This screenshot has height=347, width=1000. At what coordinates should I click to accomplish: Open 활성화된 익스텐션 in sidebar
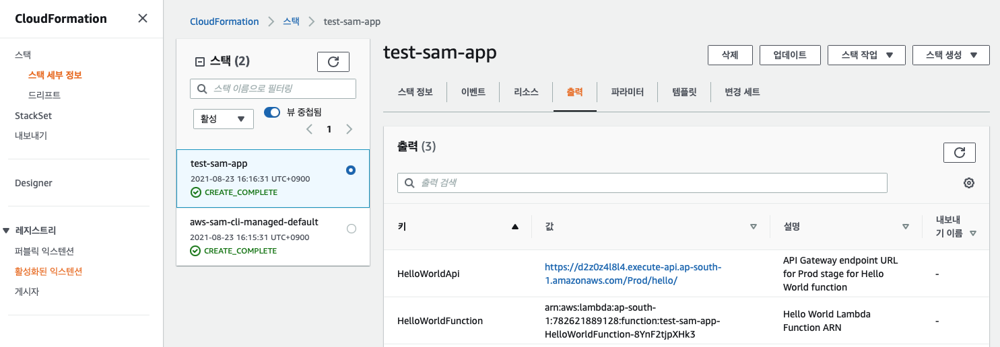[x=48, y=272]
